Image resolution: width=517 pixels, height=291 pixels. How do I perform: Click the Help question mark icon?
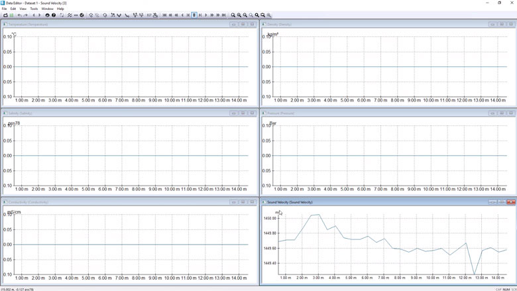(x=54, y=15)
